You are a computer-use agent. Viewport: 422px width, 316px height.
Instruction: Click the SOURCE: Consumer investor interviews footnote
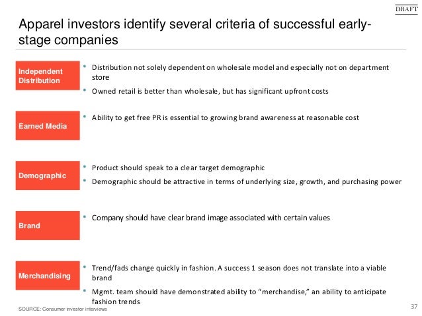coord(63,309)
